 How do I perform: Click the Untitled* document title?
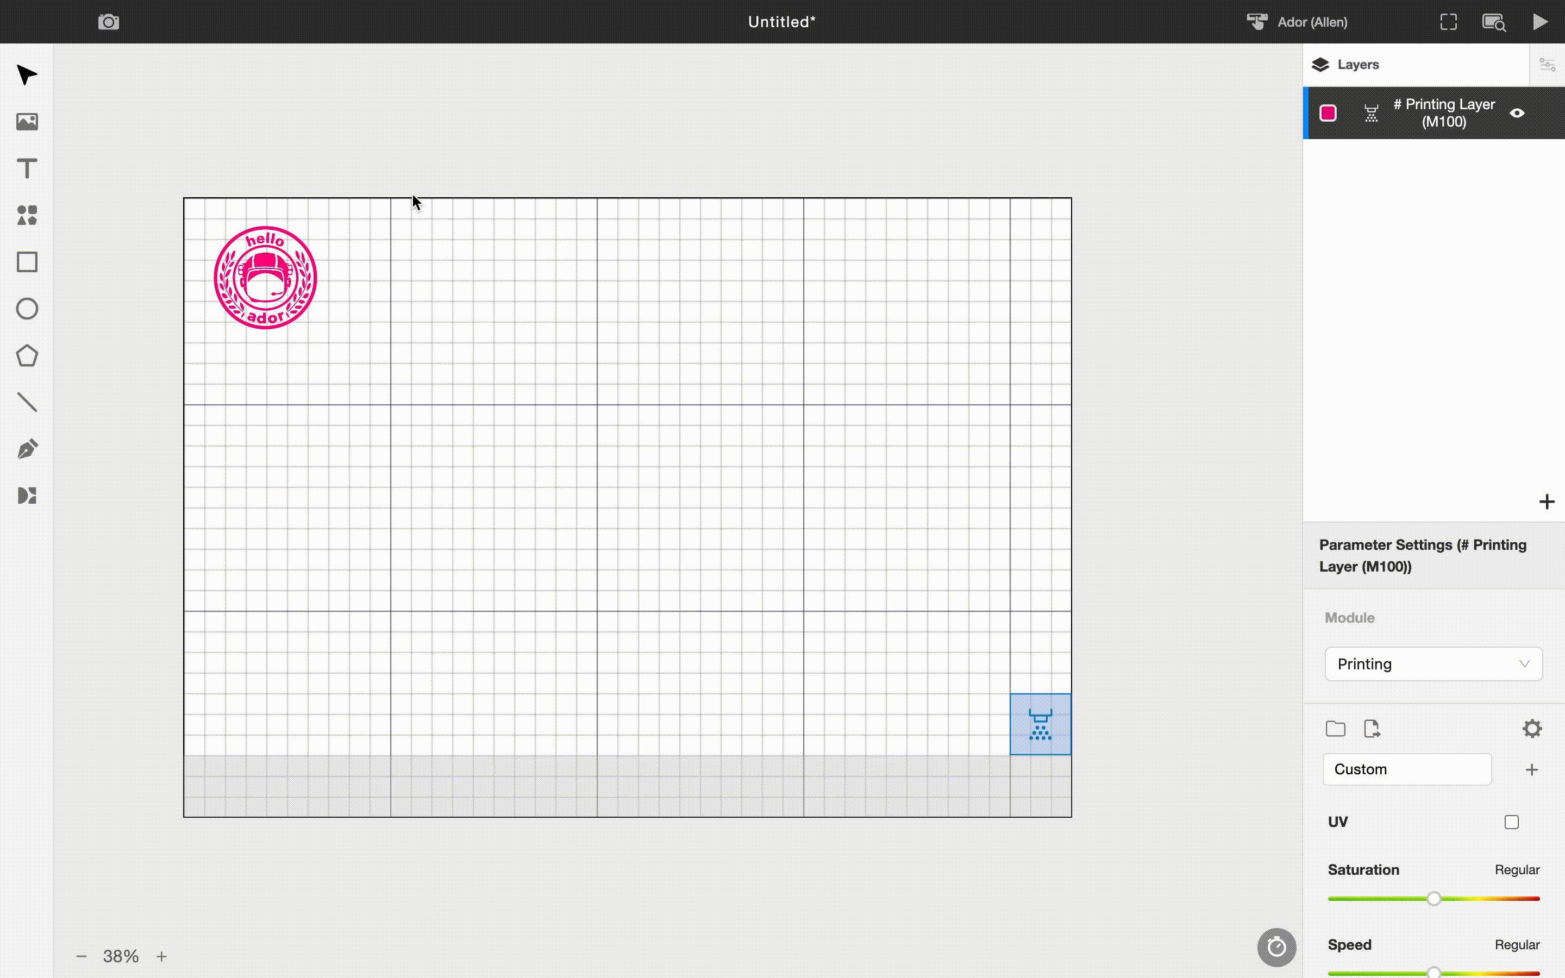click(x=782, y=22)
